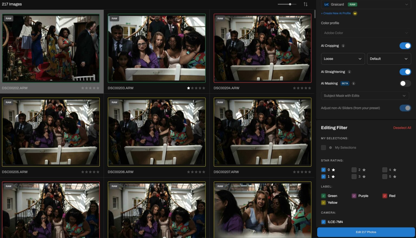Click the filled star under DSC00203.ARW
This screenshot has height=238, width=416.
pos(188,88)
